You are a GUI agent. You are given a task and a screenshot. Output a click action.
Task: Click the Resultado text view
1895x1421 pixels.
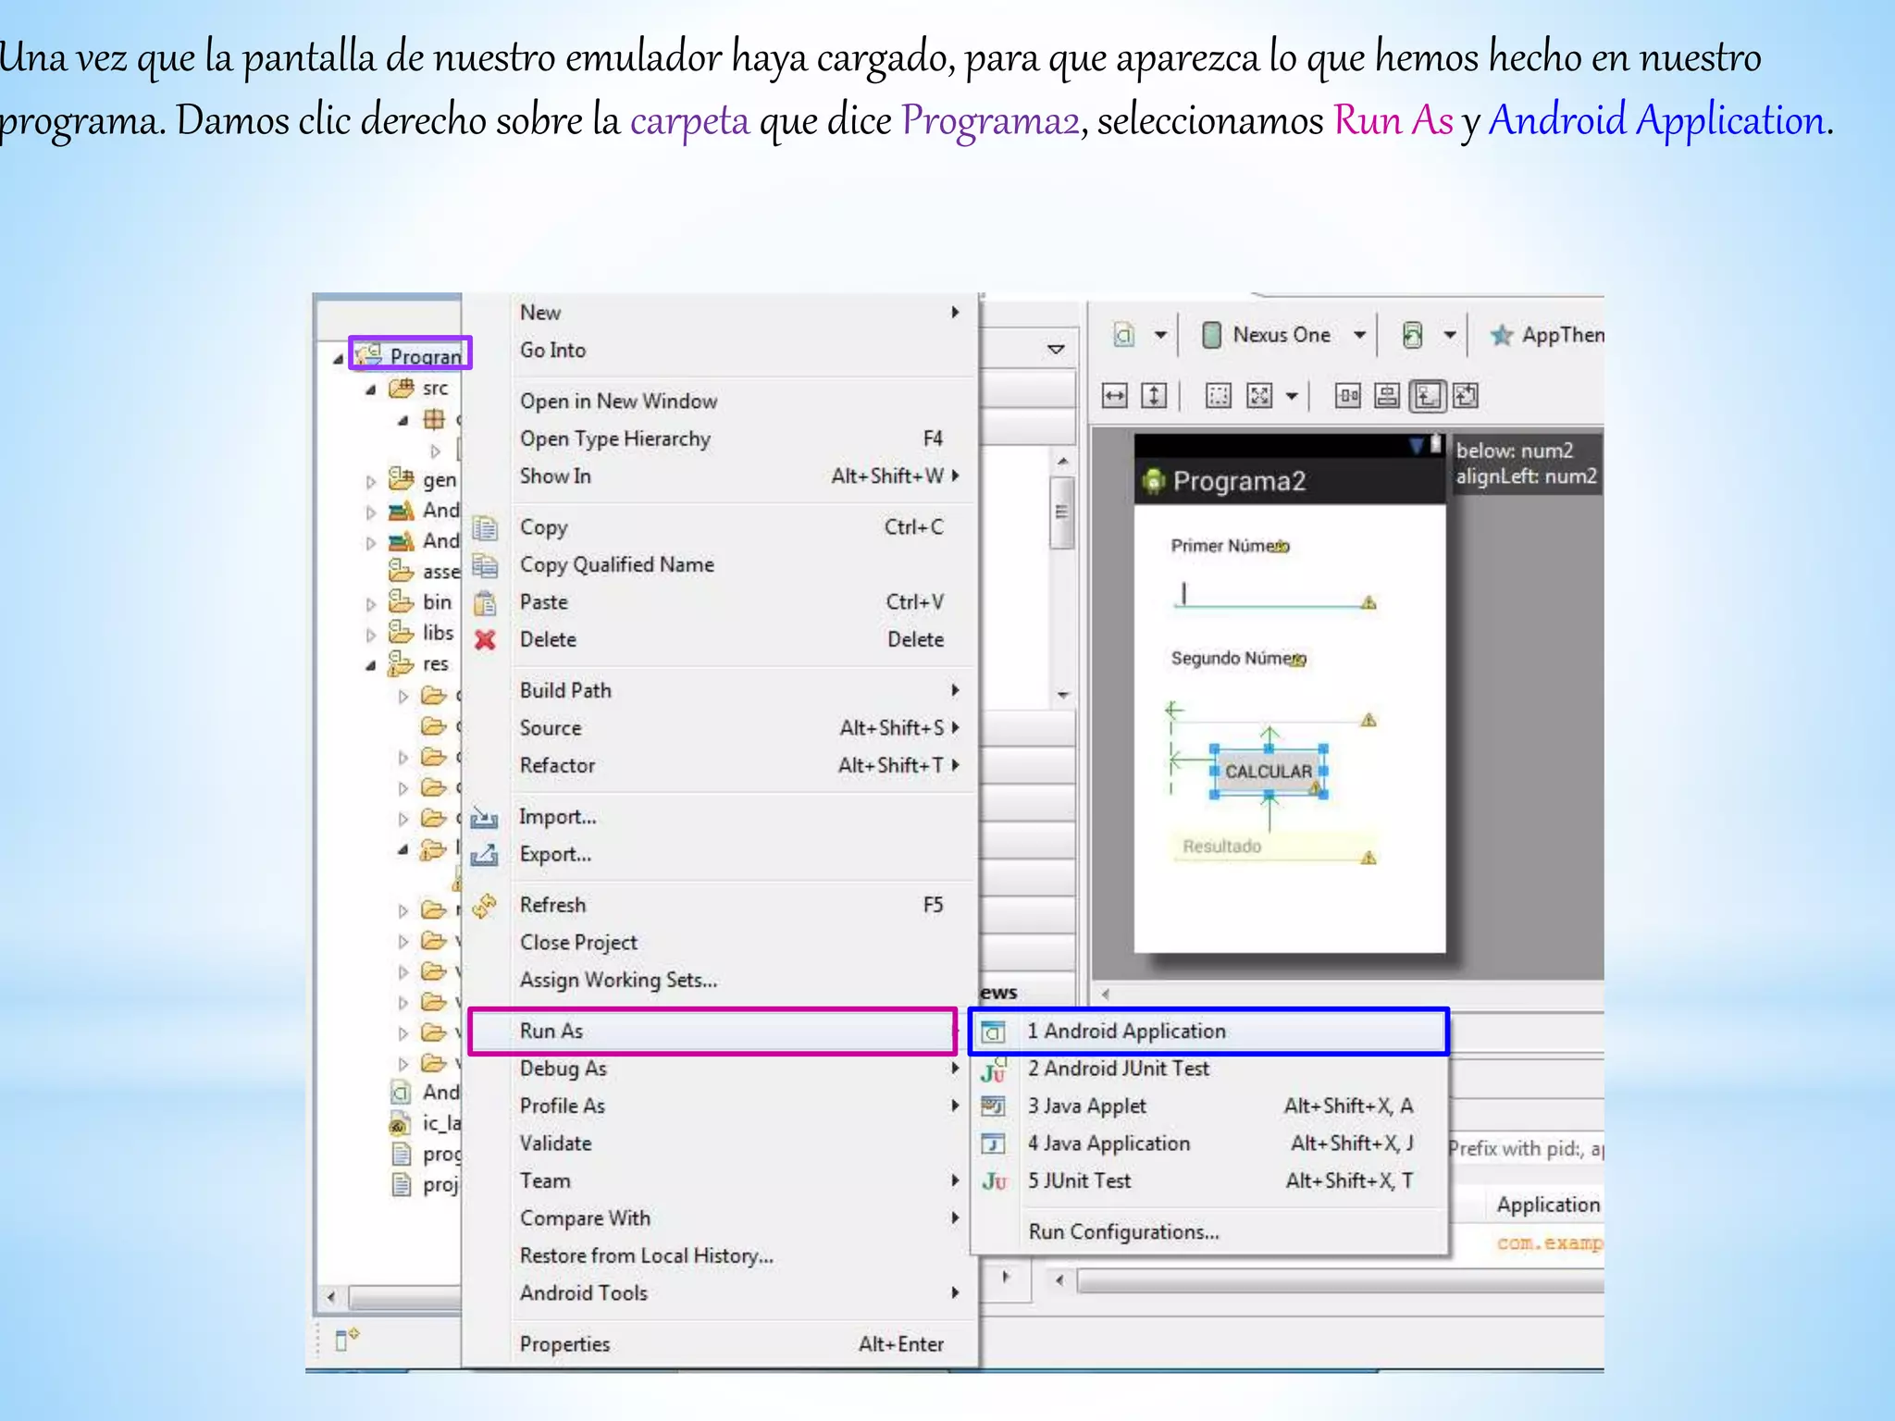pyautogui.click(x=1274, y=847)
